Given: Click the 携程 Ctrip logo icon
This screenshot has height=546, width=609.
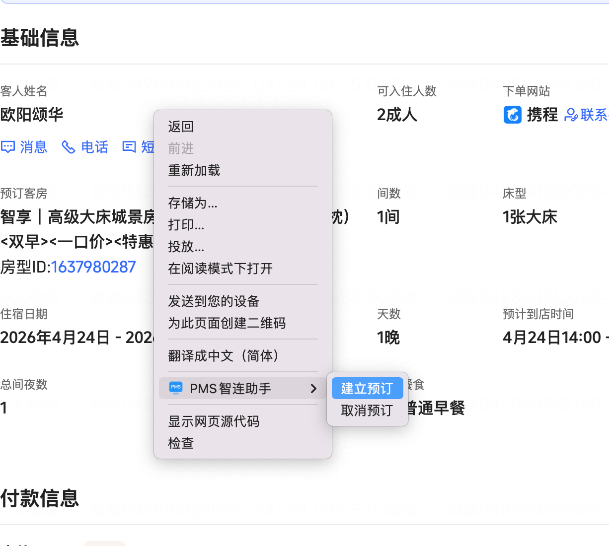Looking at the screenshot, I should coord(512,115).
